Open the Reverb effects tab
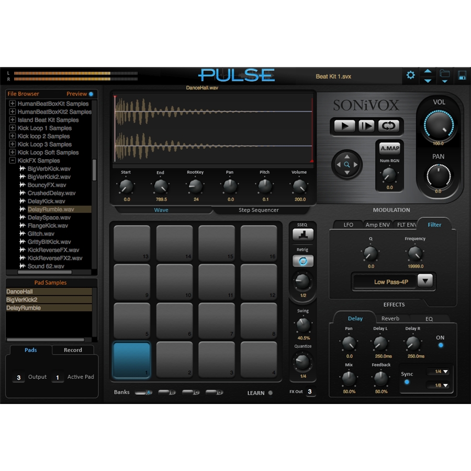Screen dimensions: 471x471 [x=390, y=318]
